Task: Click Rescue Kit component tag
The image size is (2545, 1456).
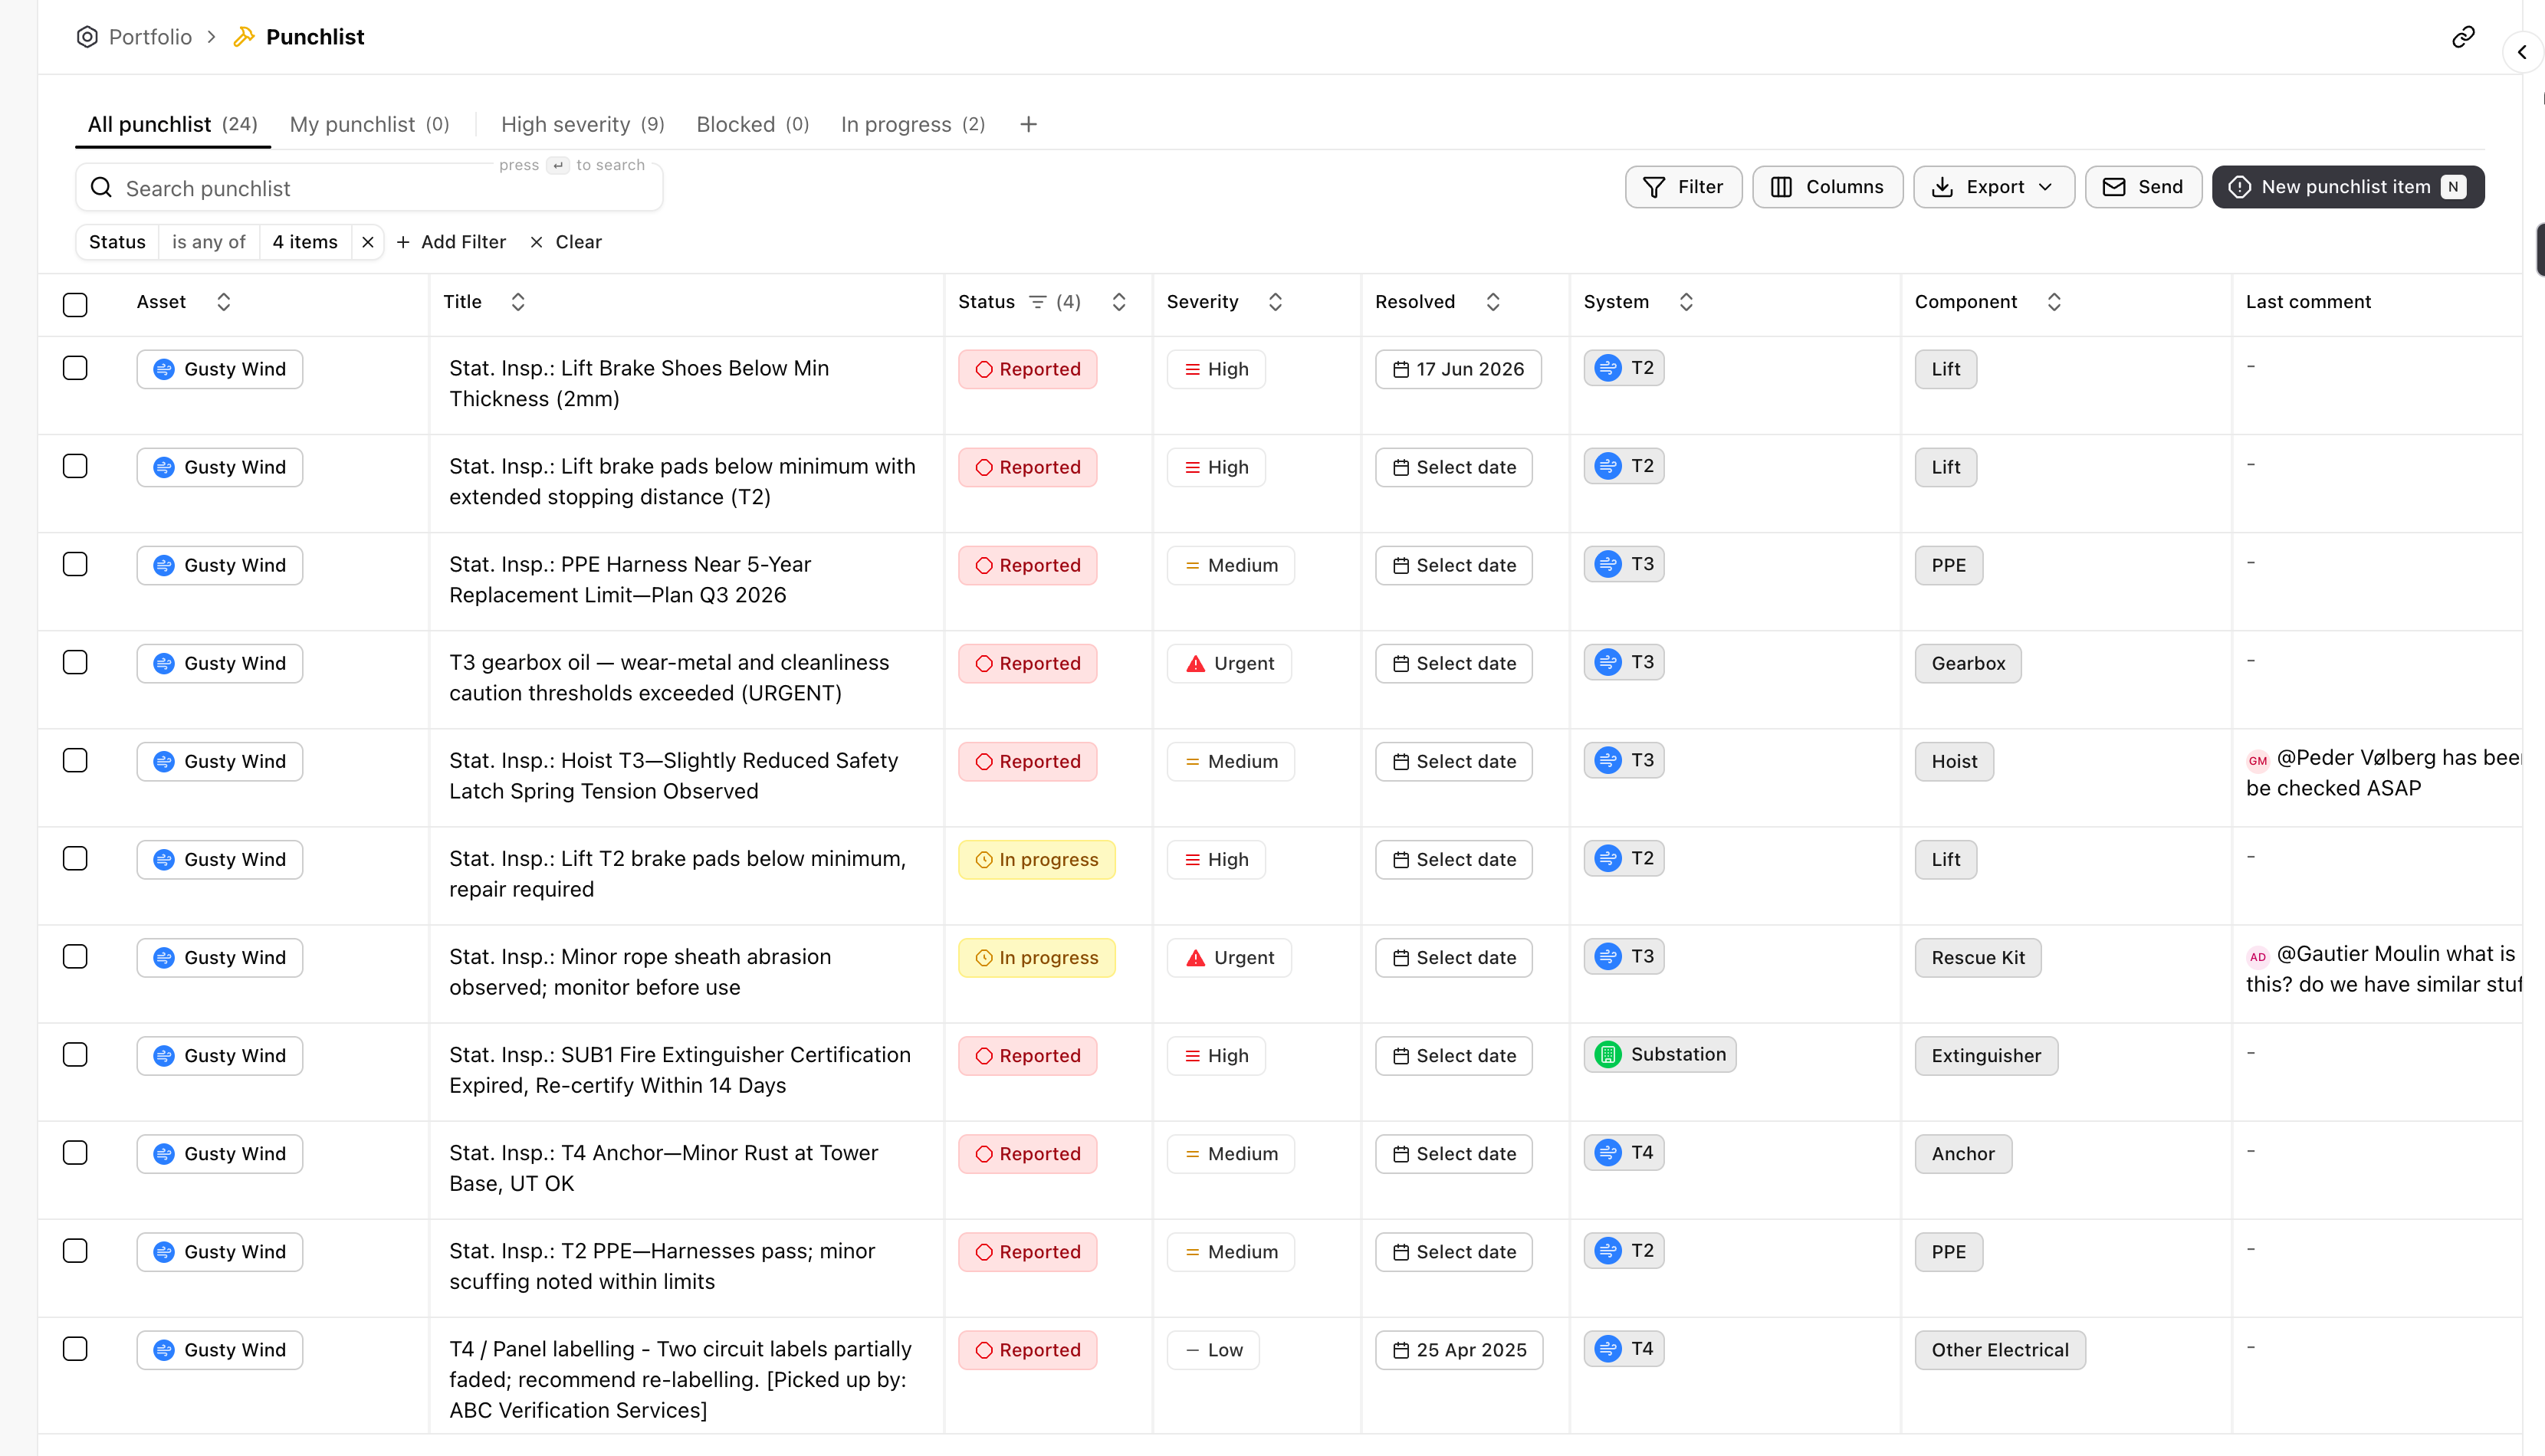Action: 1977,957
